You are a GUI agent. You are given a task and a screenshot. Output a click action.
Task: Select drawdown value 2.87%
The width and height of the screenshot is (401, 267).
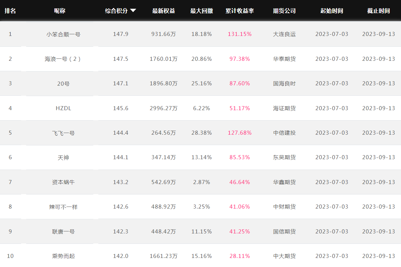[202, 182]
